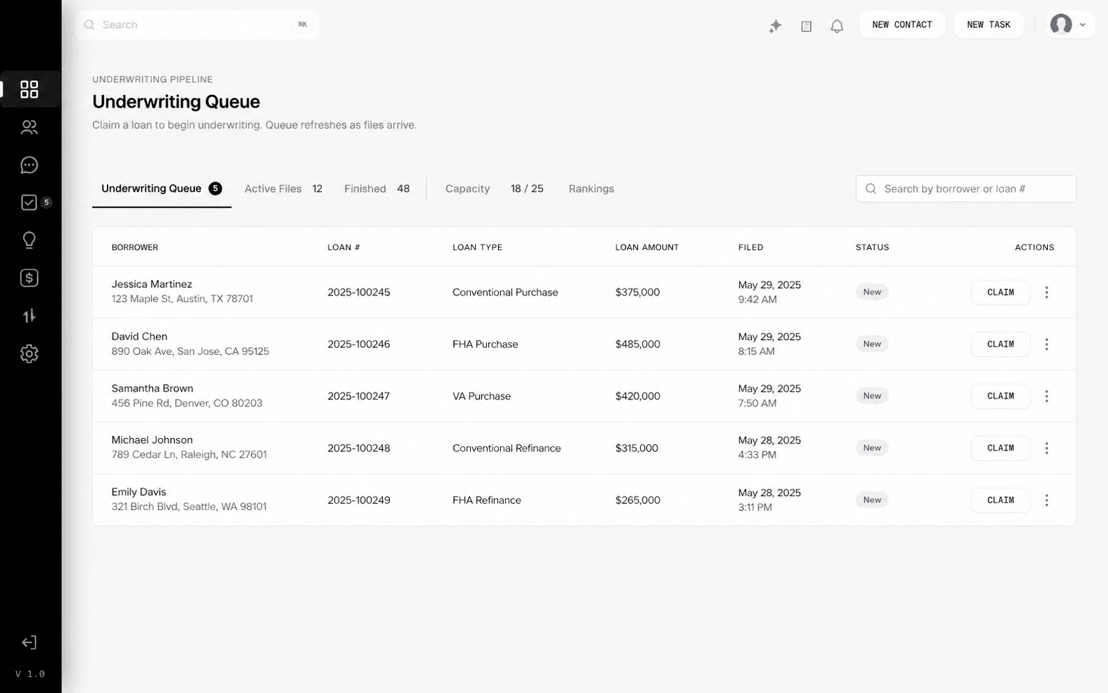Click the ⌘K shortcut badge in search
This screenshot has height=693, width=1108.
(x=302, y=24)
